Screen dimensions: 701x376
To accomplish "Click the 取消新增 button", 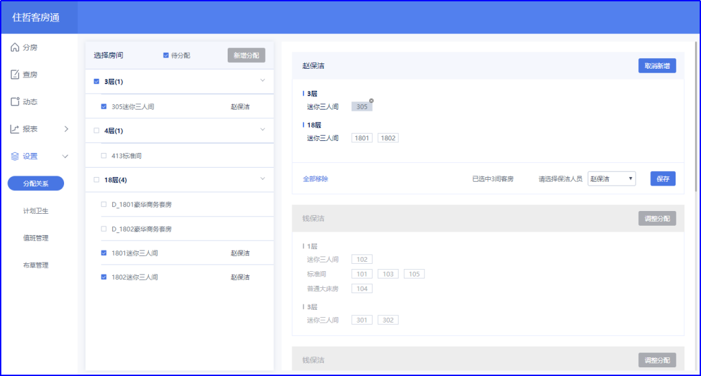I will 657,65.
